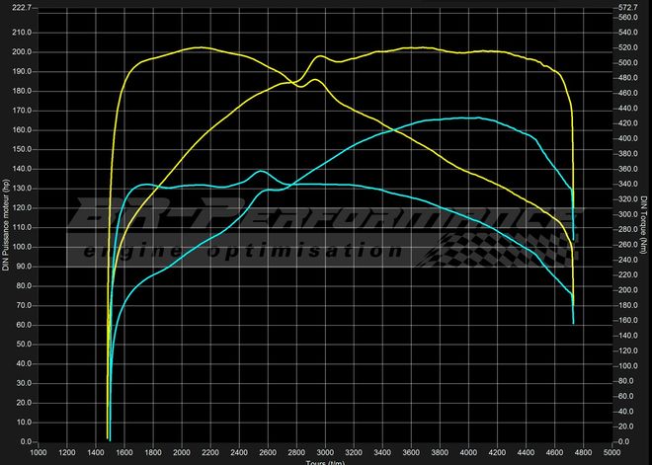Image resolution: width=652 pixels, height=465 pixels.
Task: Click the BR-Performance watermark logo
Action: (x=326, y=211)
